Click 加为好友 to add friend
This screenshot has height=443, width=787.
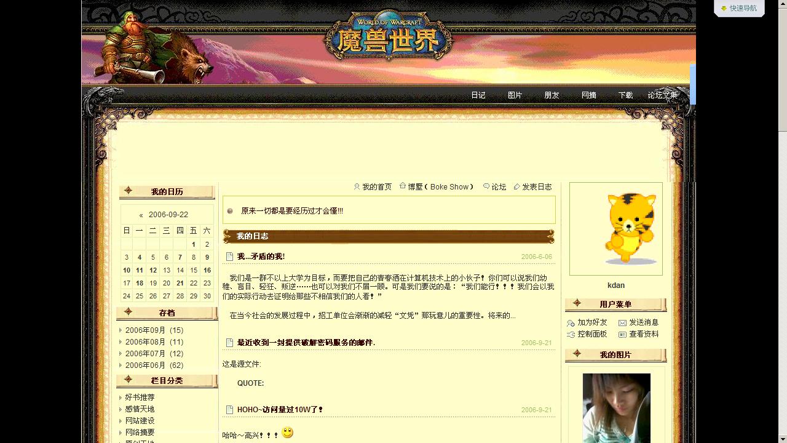tap(592, 322)
